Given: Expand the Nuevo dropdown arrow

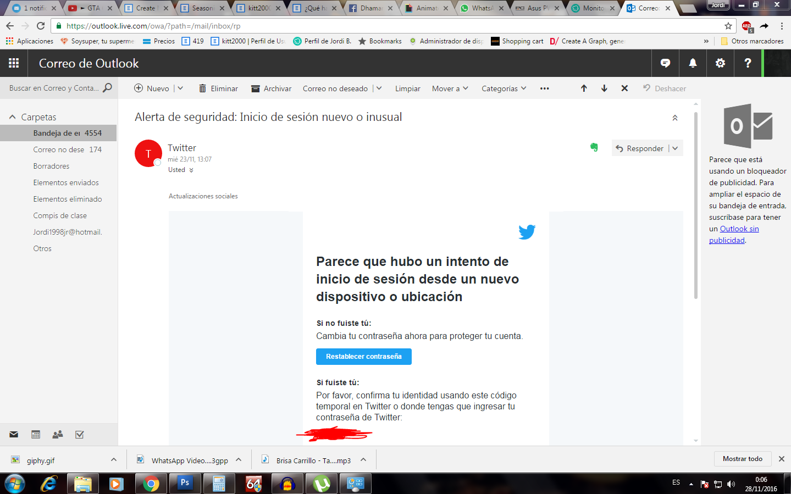Looking at the screenshot, I should coord(180,88).
